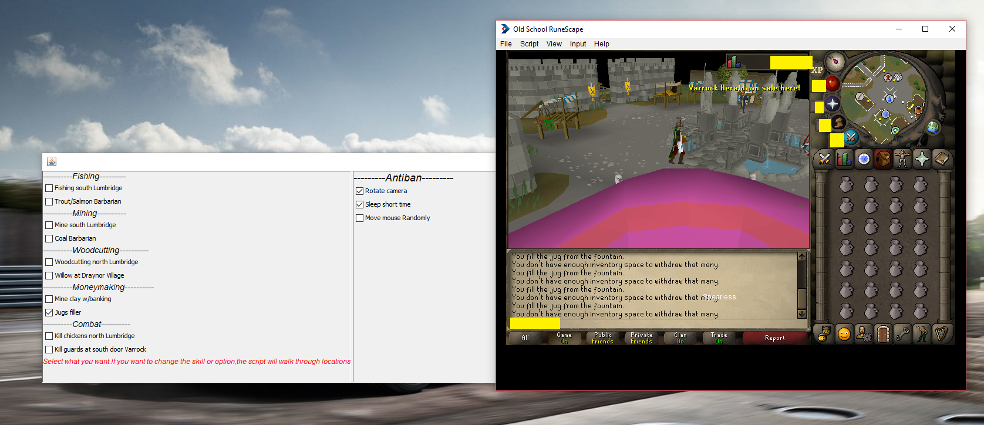Check Willow at Draynor Village
The height and width of the screenshot is (425, 984).
[x=49, y=276]
